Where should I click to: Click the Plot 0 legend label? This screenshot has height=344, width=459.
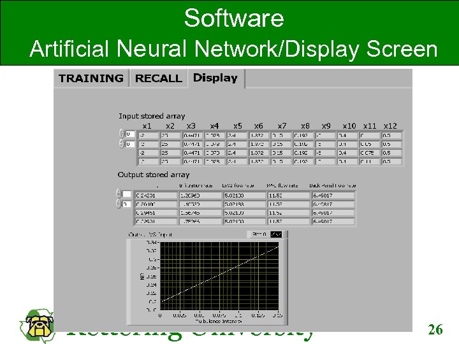(259, 234)
